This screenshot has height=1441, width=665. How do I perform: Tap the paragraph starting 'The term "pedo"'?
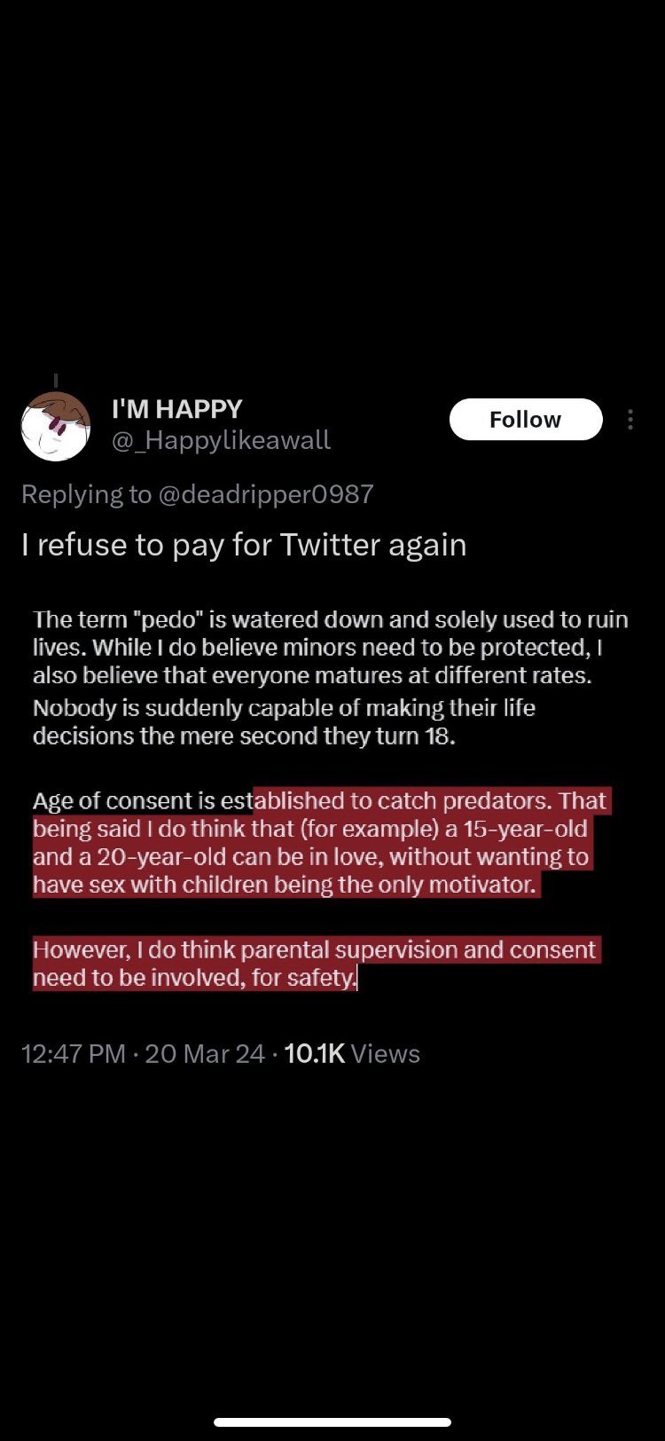click(x=330, y=647)
